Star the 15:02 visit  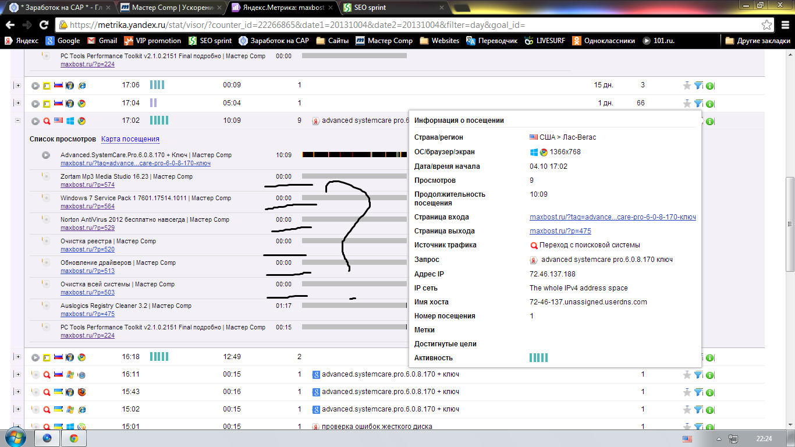point(687,410)
